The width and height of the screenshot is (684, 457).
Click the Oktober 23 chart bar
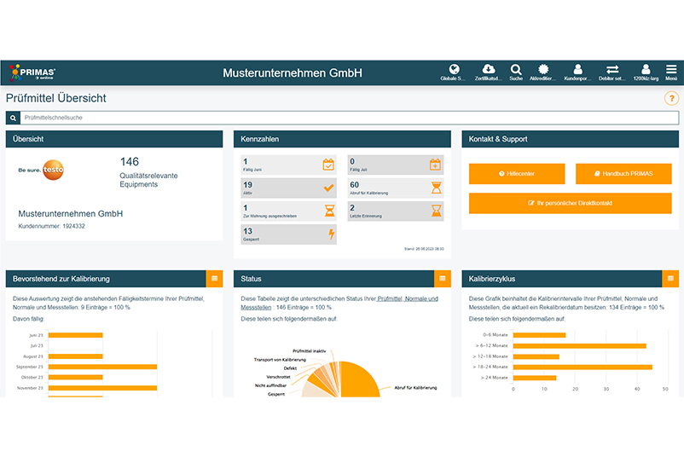[75, 377]
